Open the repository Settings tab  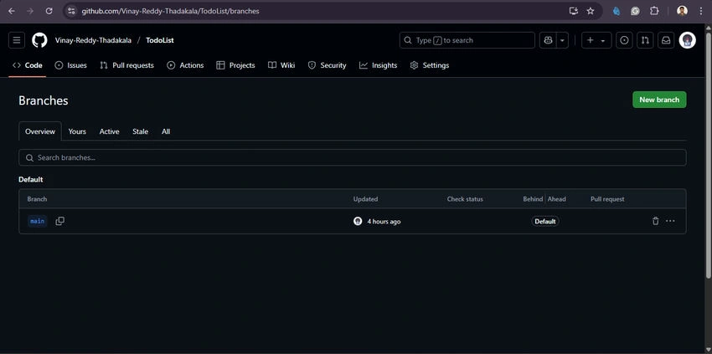coord(430,65)
